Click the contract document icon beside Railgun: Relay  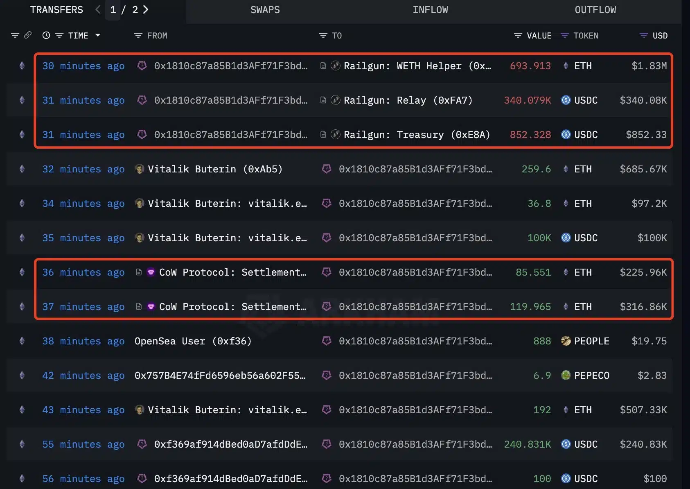pos(323,100)
